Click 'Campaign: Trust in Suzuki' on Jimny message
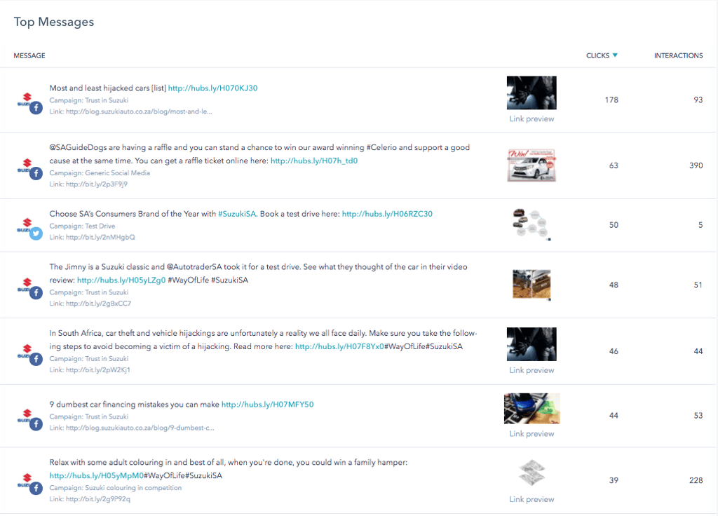 pyautogui.click(x=89, y=292)
